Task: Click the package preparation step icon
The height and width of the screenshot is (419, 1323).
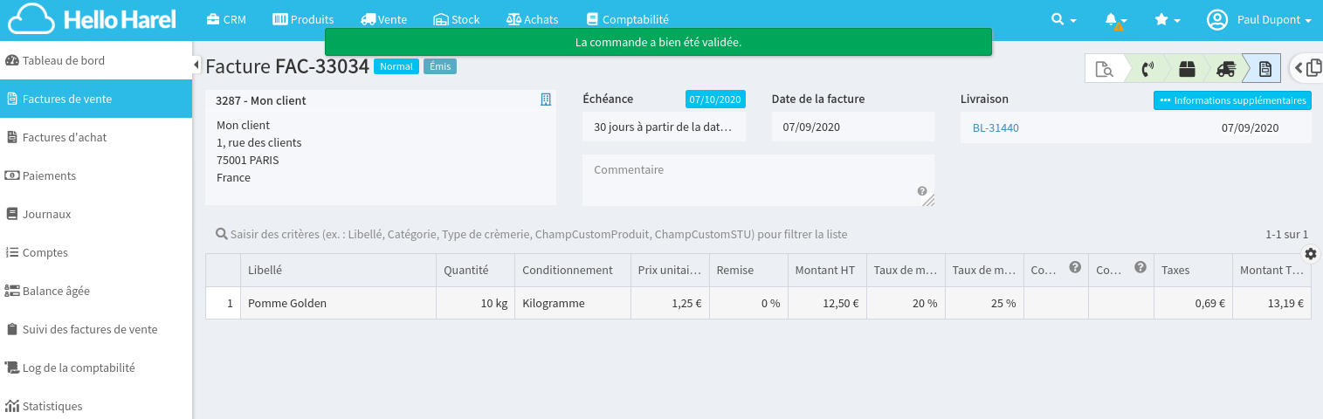Action: click(x=1186, y=69)
